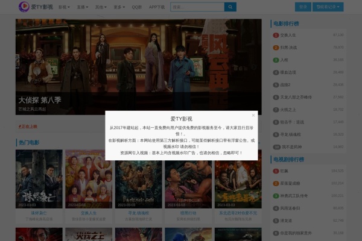Click rank 2 badge in 电影排行榜
This screenshot has width=362, height=241.
tap(276, 47)
